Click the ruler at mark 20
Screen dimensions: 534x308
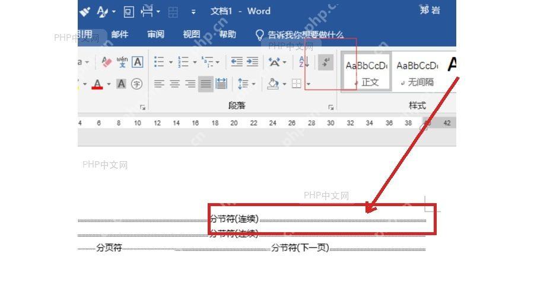tap(234, 123)
